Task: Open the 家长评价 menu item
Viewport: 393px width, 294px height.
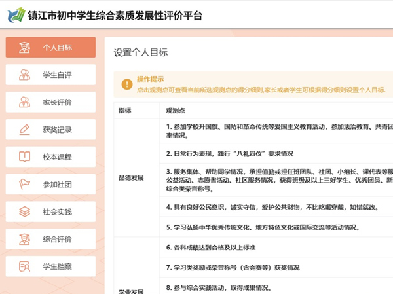Action: 57,102
